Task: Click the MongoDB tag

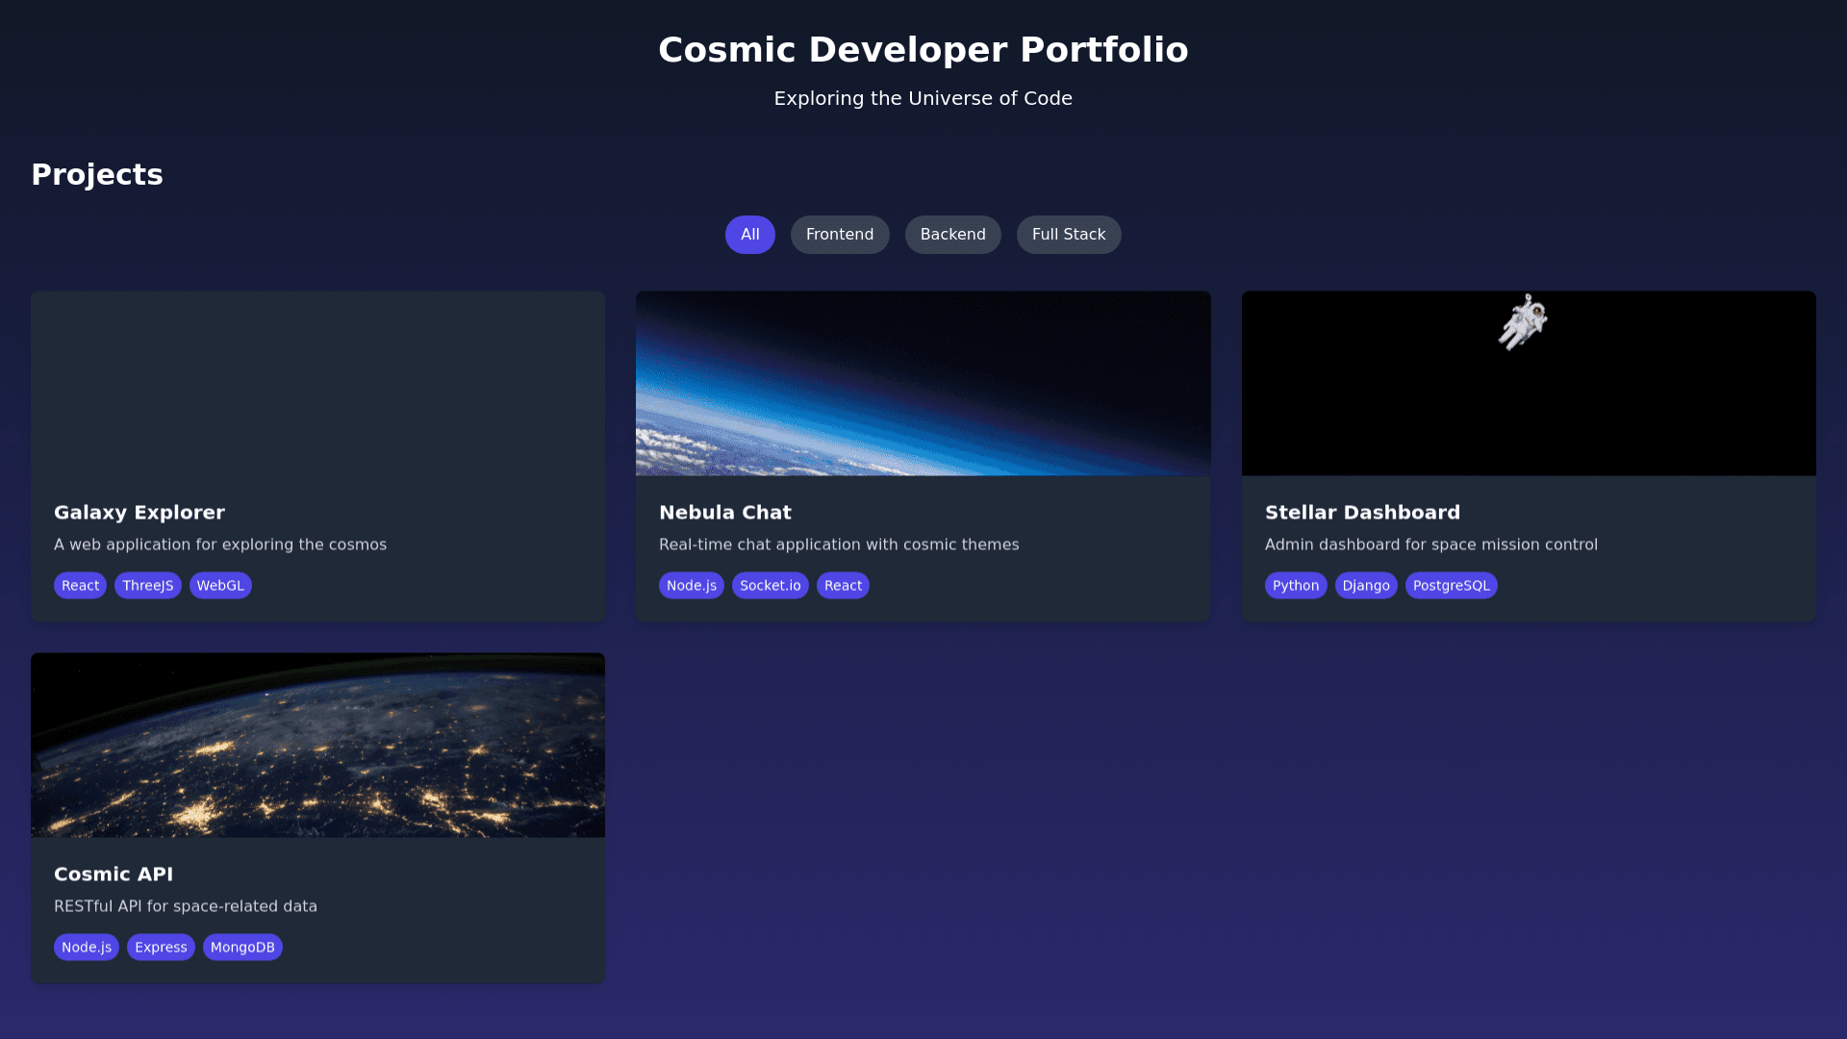Action: 242,948
